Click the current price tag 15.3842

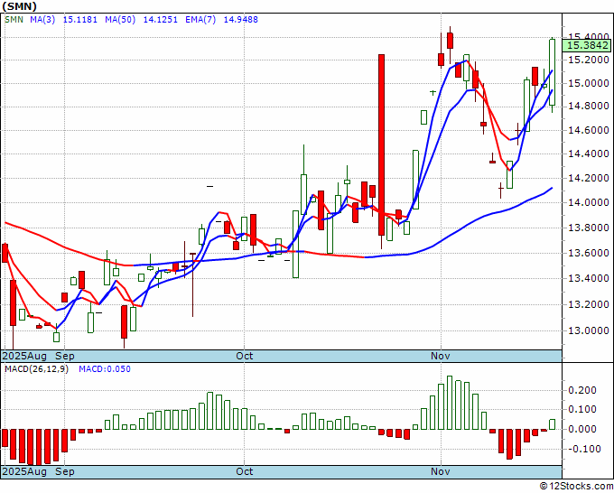tap(588, 45)
